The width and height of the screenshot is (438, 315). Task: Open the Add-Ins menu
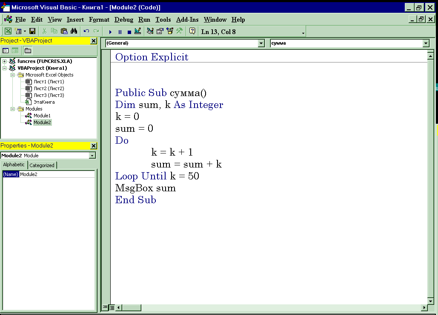pos(187,20)
